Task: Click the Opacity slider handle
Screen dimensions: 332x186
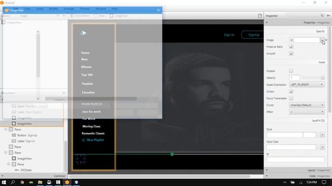Action: point(323,78)
